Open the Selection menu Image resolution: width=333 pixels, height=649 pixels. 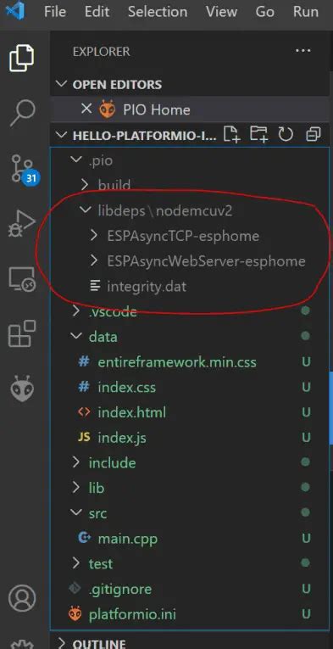pos(158,12)
